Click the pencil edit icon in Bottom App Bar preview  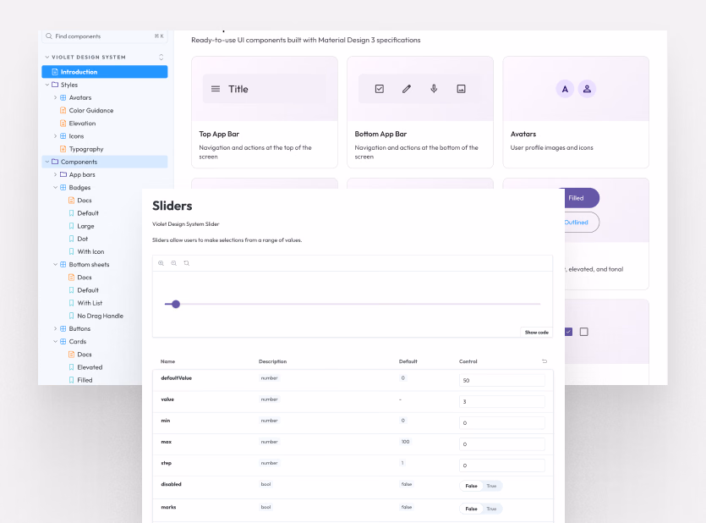click(407, 89)
